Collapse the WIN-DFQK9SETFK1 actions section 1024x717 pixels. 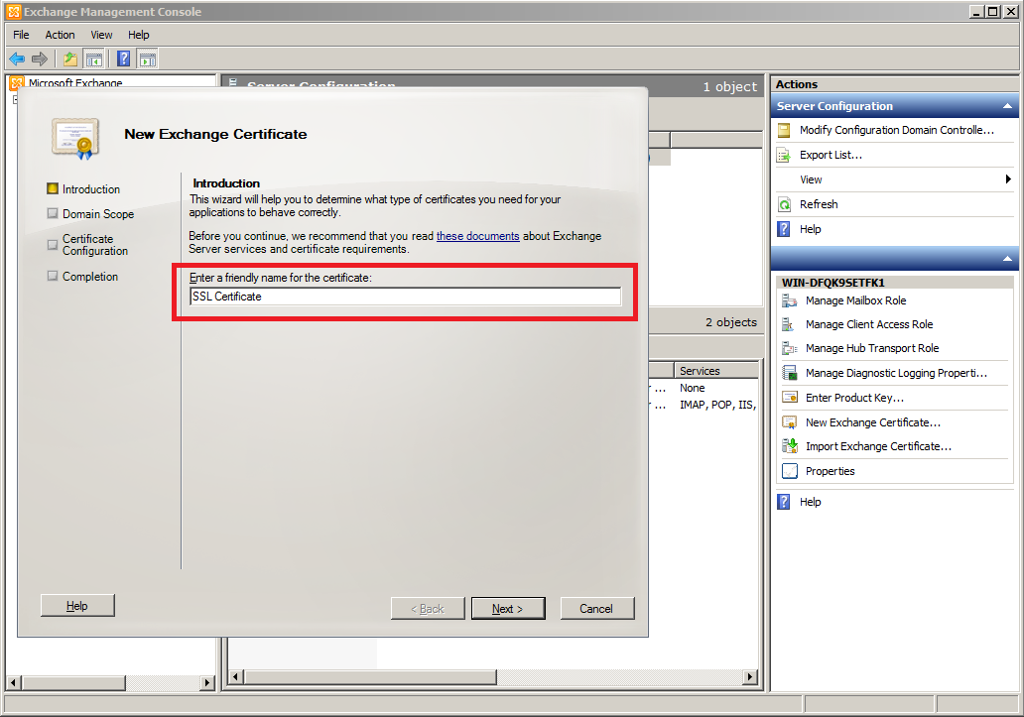(1008, 260)
